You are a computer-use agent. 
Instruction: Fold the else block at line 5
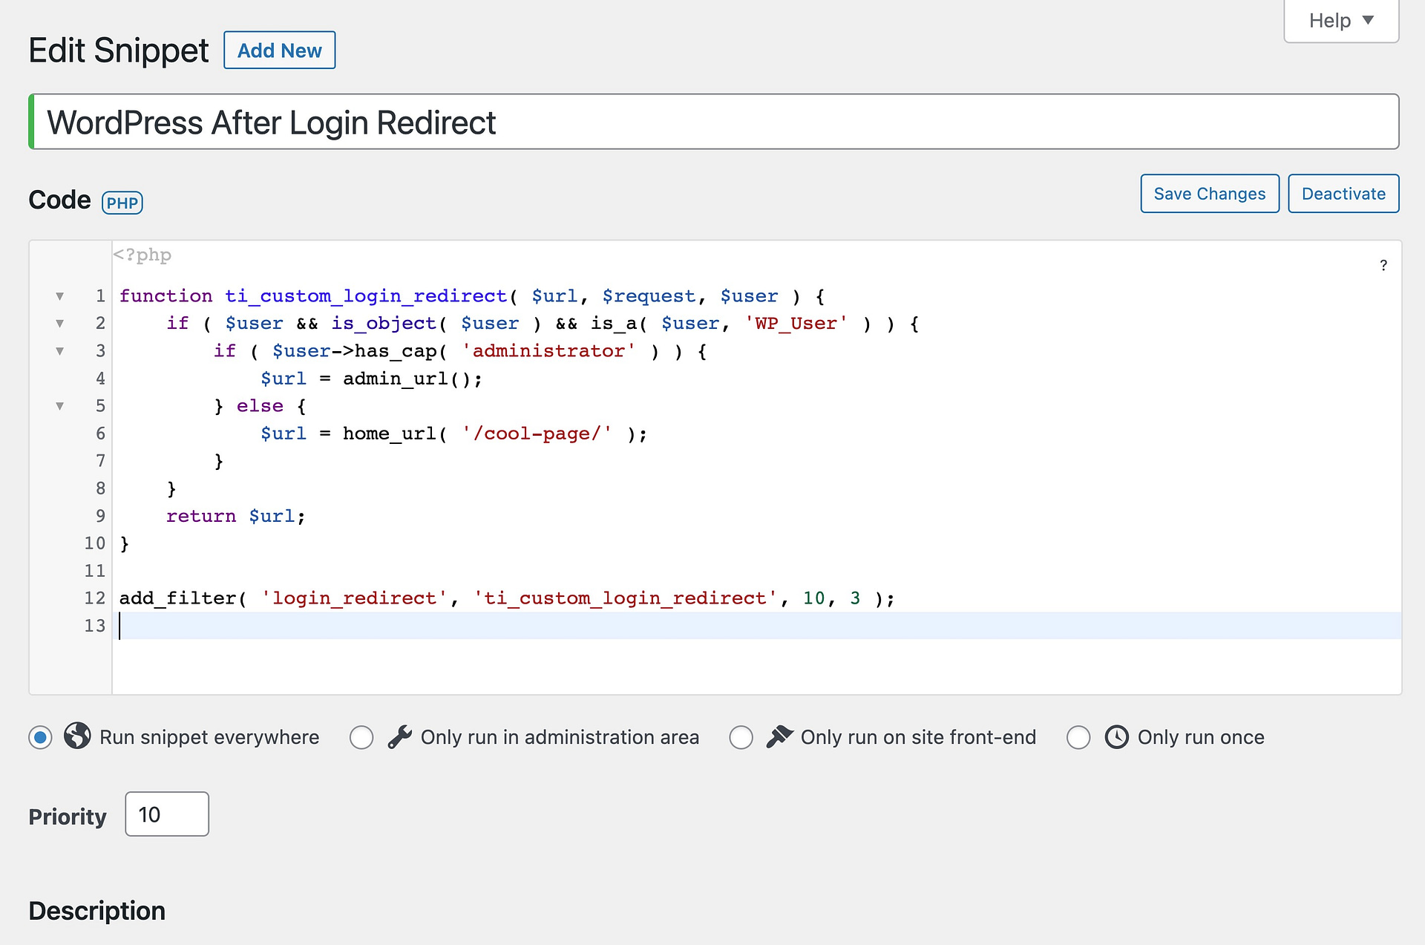(x=60, y=406)
